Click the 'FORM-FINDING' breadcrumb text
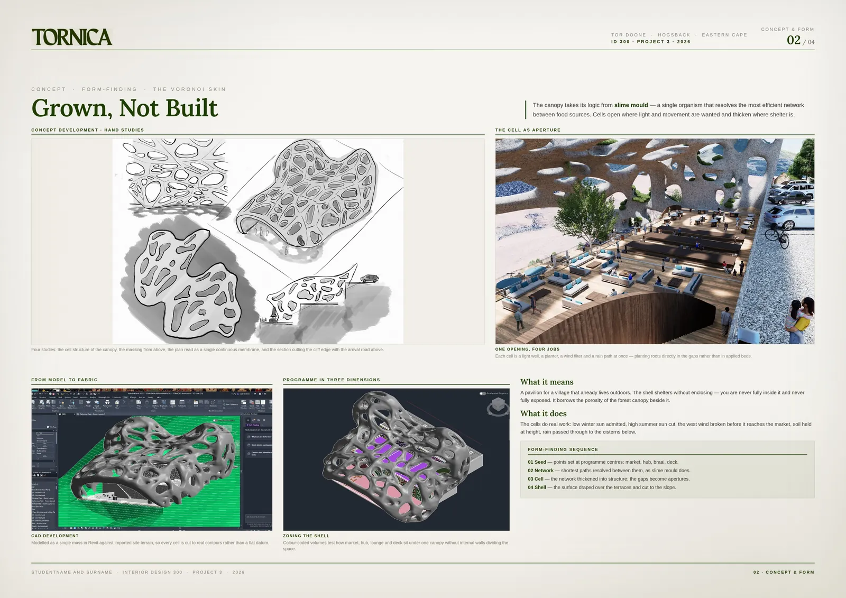 tap(109, 89)
